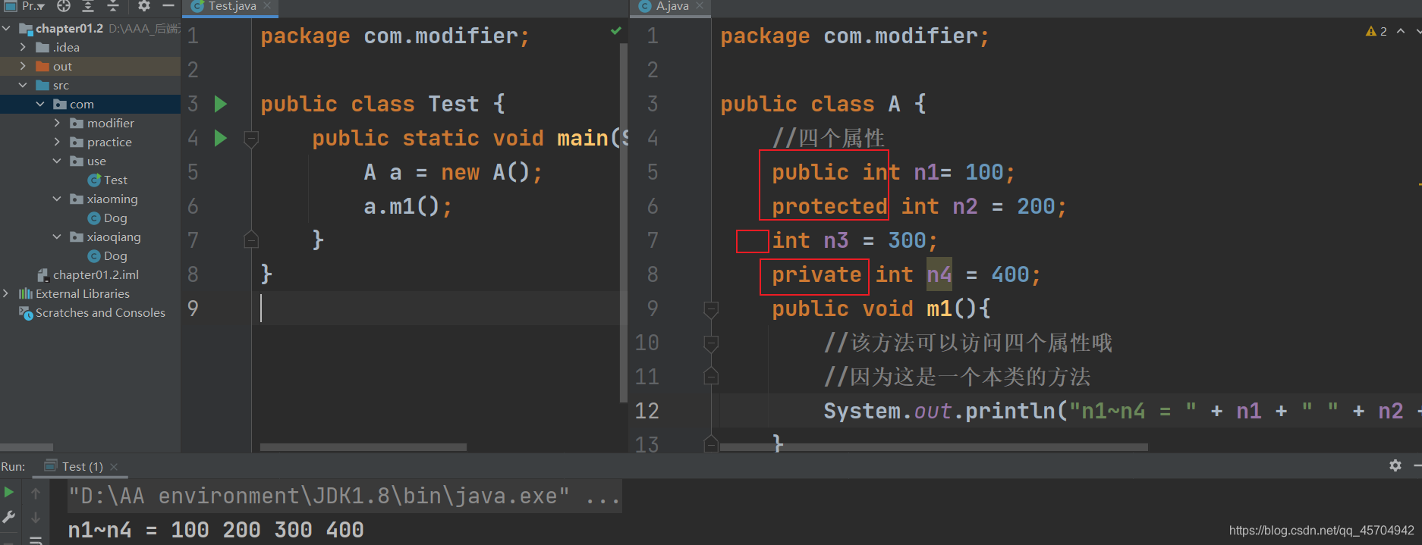The width and height of the screenshot is (1422, 545).
Task: Click External Libraries label
Action: point(83,294)
